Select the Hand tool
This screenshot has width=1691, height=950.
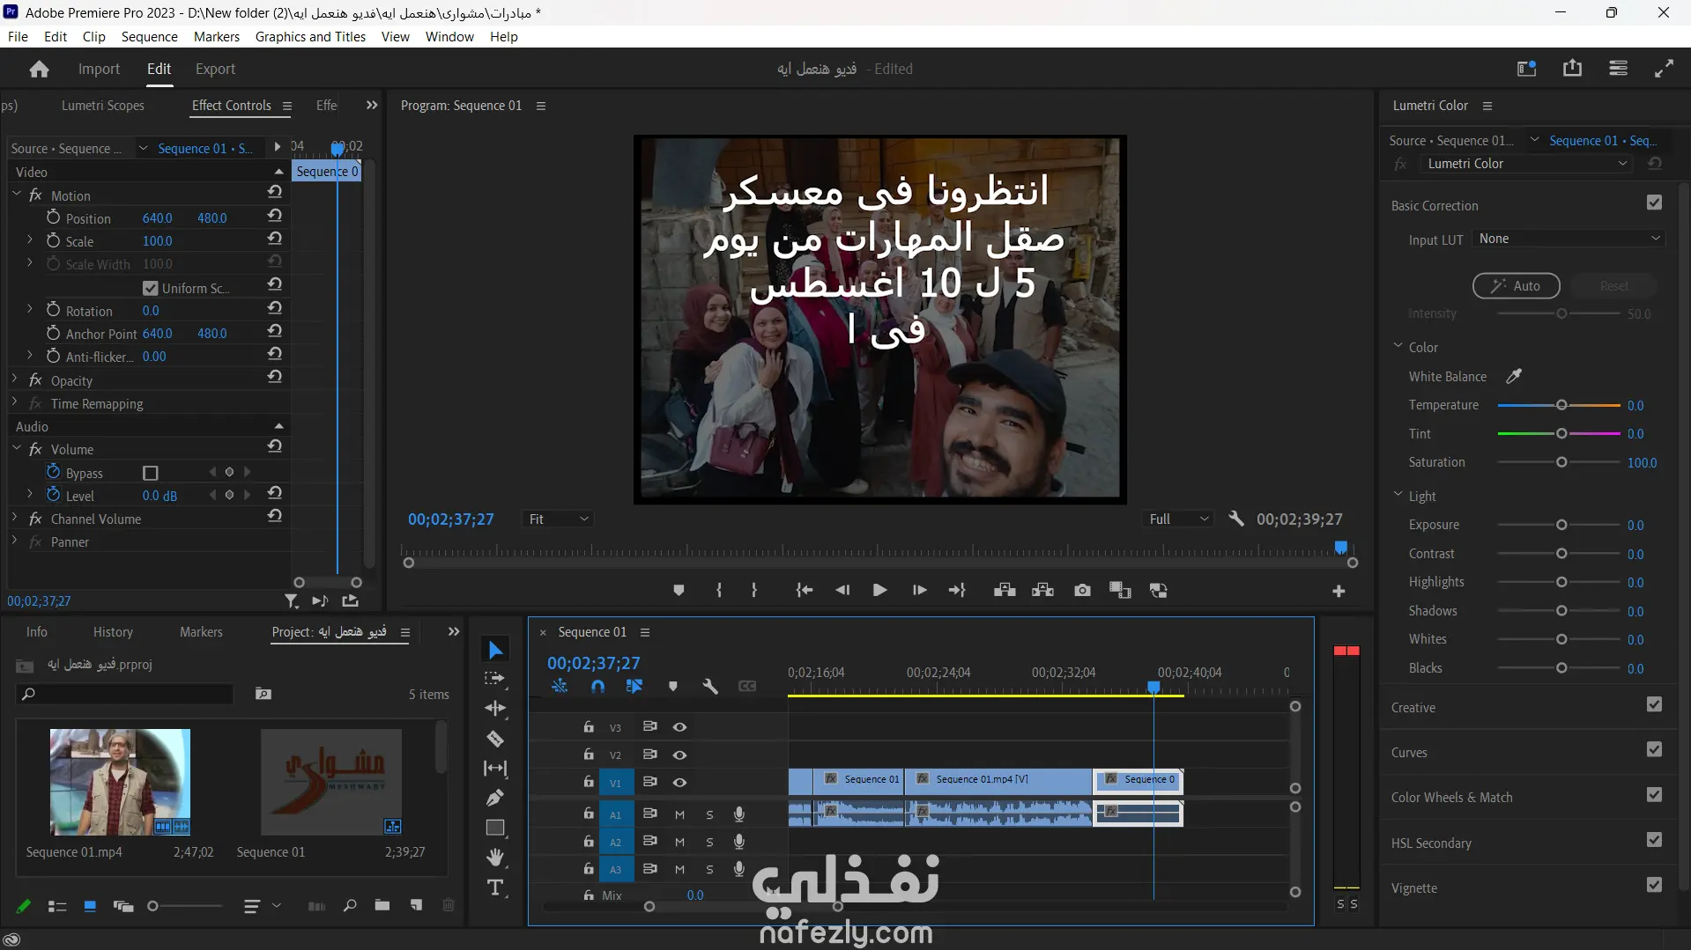point(495,858)
